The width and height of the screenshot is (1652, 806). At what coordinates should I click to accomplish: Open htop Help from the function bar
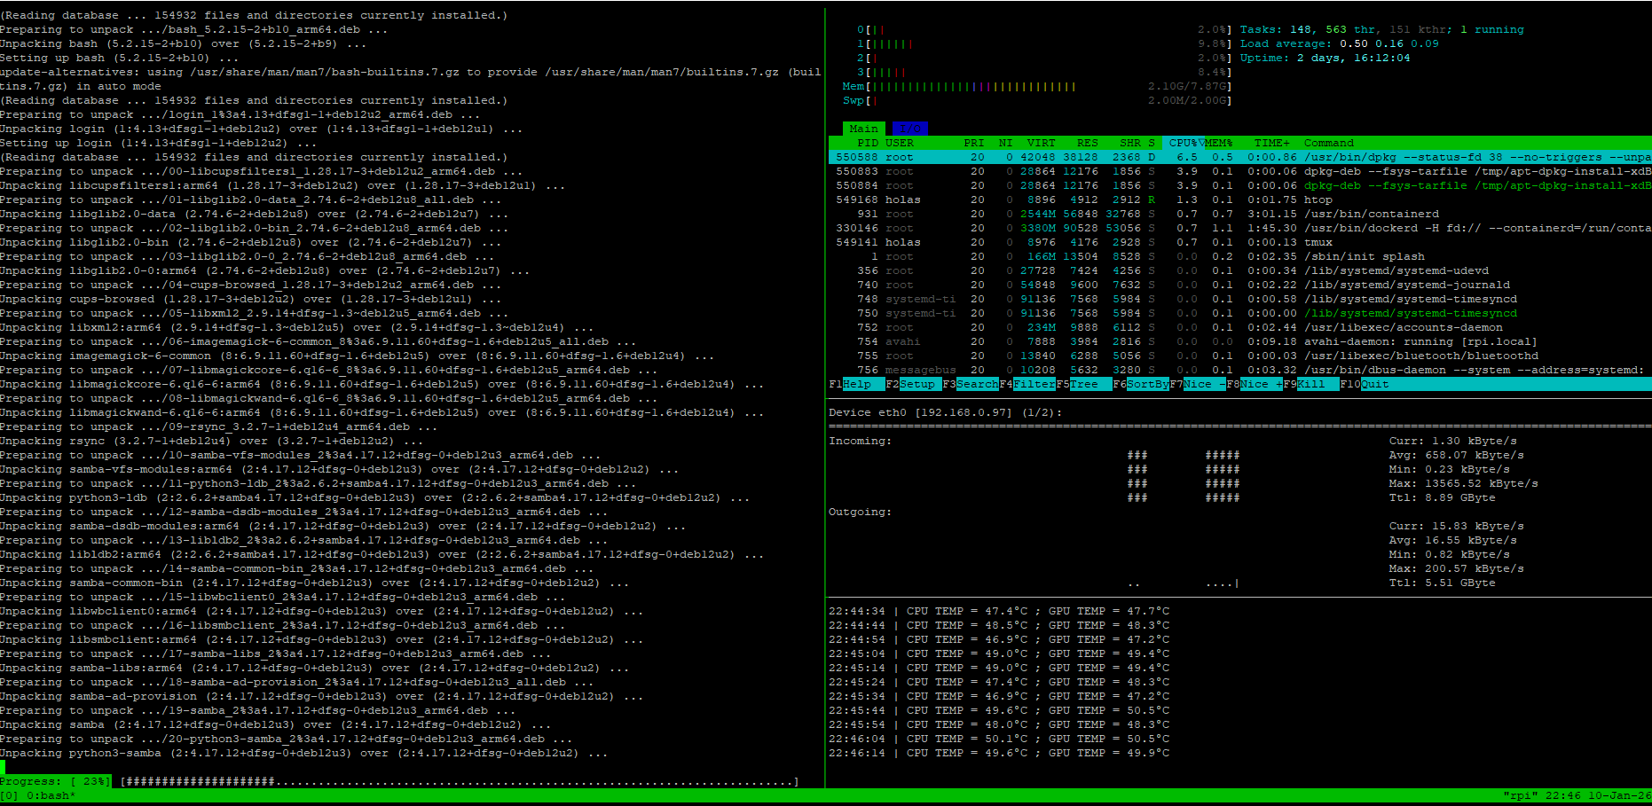click(x=857, y=384)
